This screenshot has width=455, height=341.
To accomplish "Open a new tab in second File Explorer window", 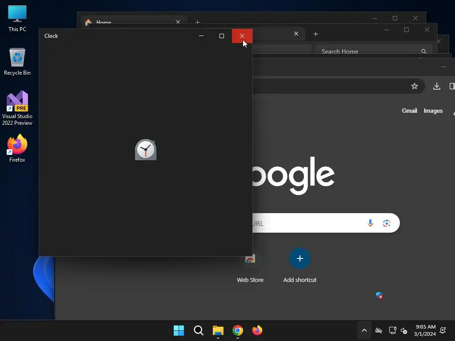I will [316, 34].
